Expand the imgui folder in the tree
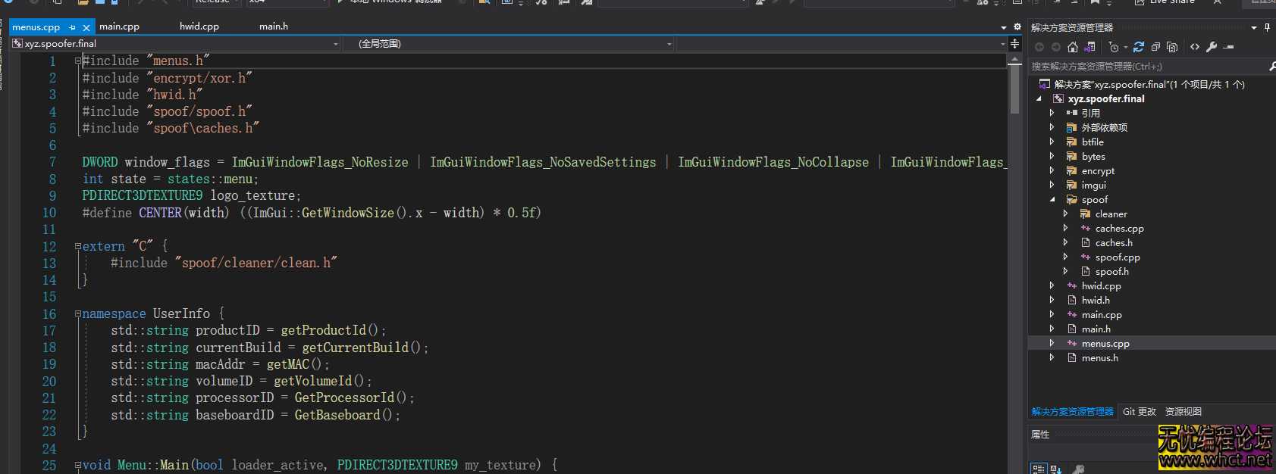 (x=1052, y=185)
